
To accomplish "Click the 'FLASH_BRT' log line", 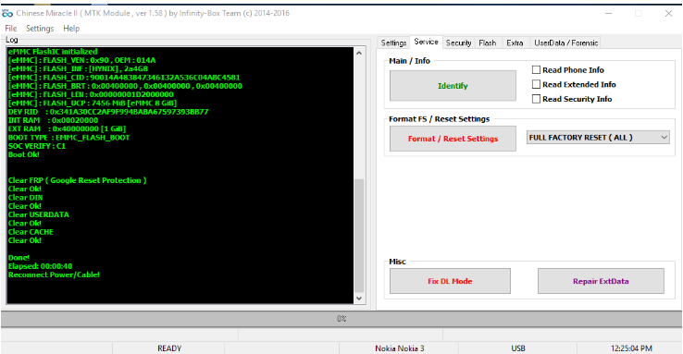I will 125,86.
